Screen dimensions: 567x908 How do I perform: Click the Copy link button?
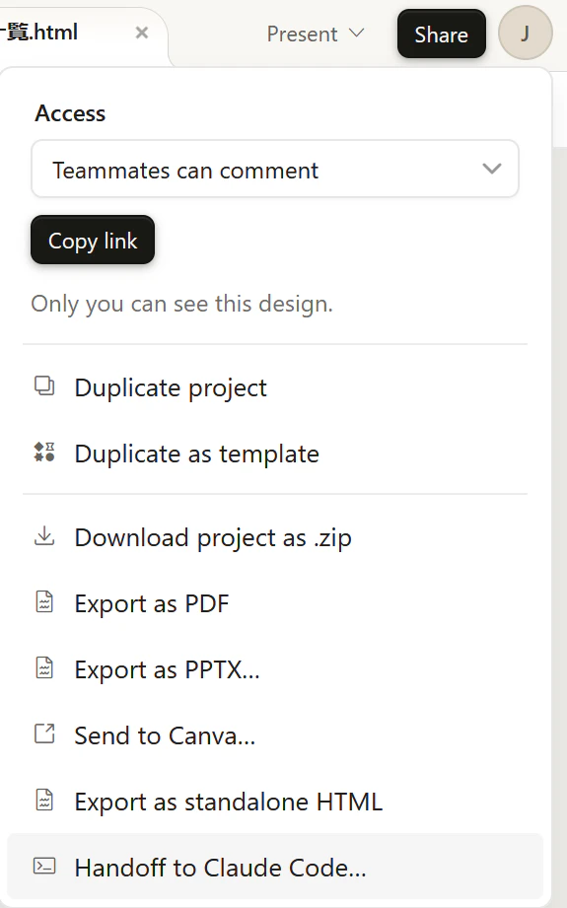pyautogui.click(x=93, y=241)
